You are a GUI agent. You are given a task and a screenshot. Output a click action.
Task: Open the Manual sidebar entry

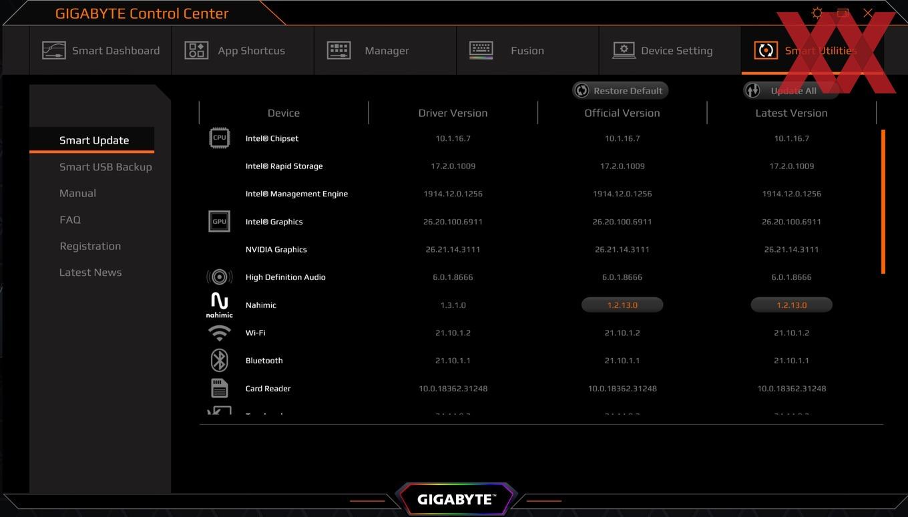click(77, 193)
